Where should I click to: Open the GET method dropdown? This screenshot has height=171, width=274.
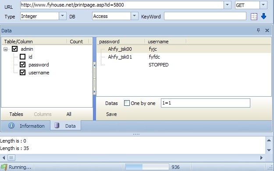[263, 5]
